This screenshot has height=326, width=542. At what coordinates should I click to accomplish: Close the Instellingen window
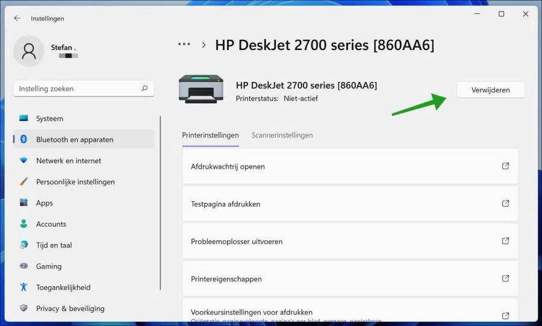(525, 14)
